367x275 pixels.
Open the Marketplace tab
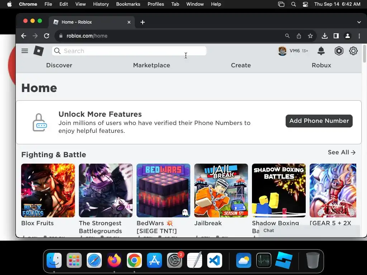152,65
